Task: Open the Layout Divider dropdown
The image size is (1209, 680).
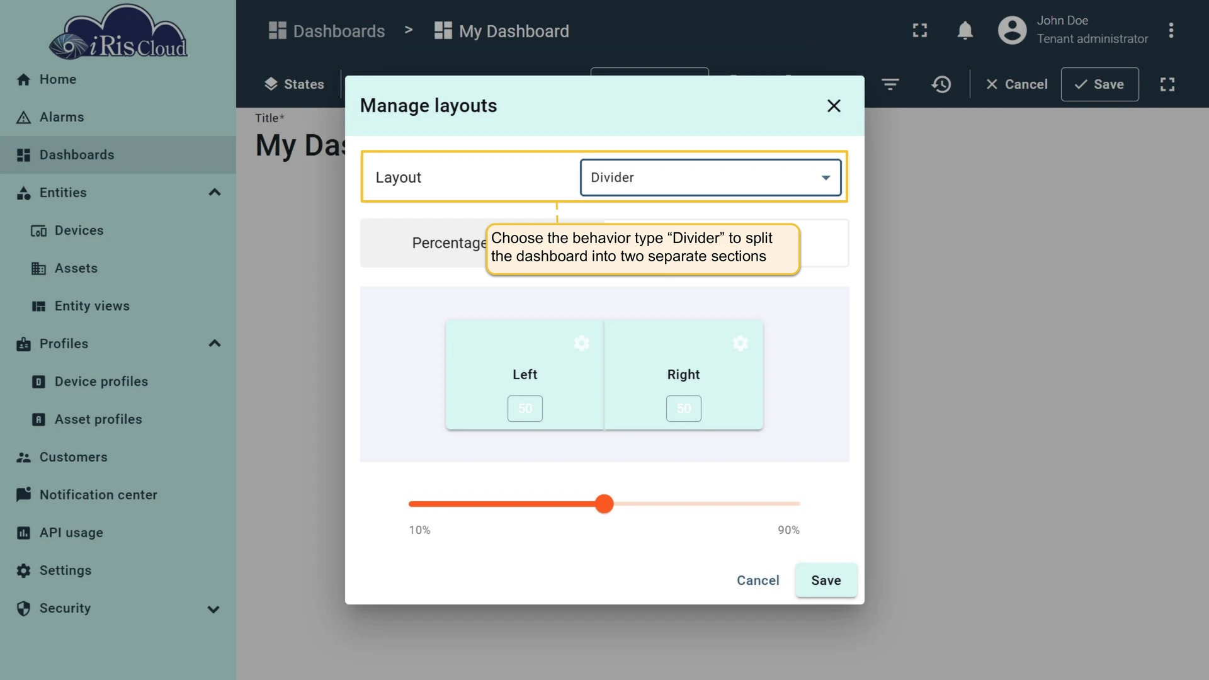Action: pyautogui.click(x=710, y=178)
